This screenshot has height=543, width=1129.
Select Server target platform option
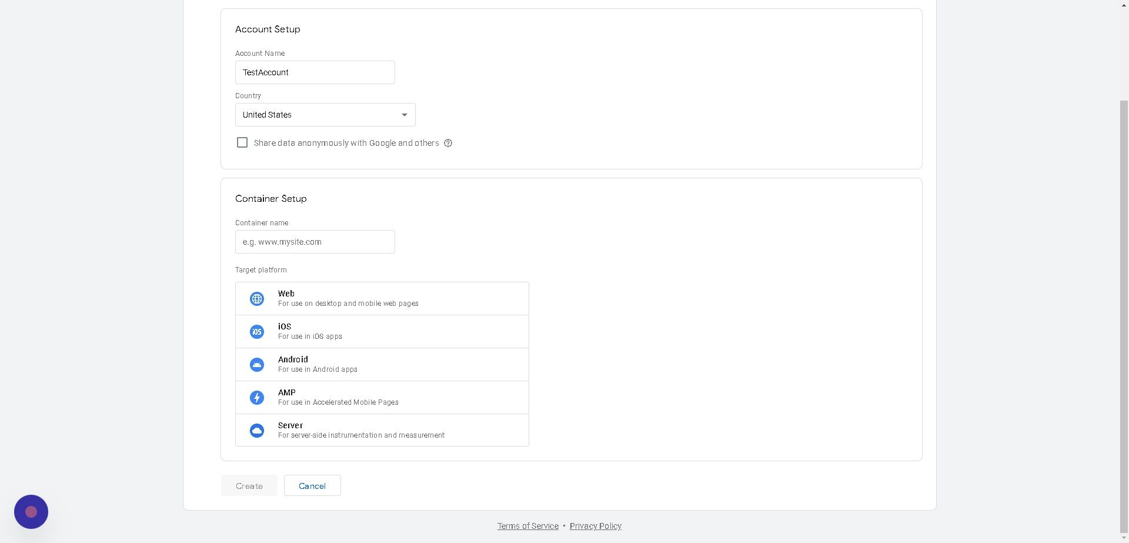pos(382,430)
